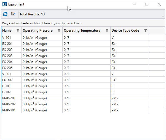The height and width of the screenshot is (140, 166).
Task: Click the Equipment window app icon
Action: coord(5,4)
